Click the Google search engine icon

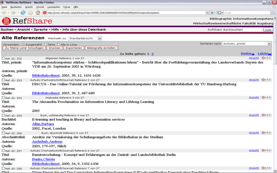(219, 13)
